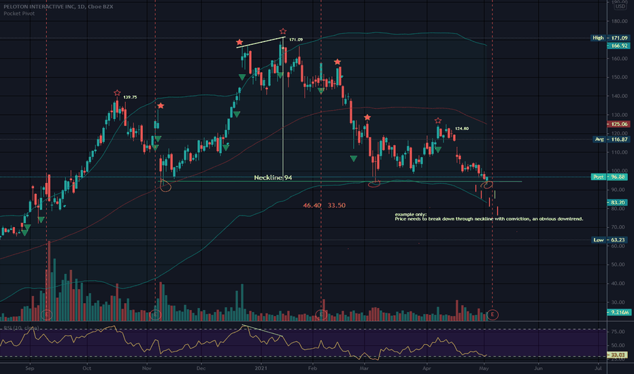Select the red ellipse at the November low
The image size is (634, 374).
pyautogui.click(x=166, y=186)
